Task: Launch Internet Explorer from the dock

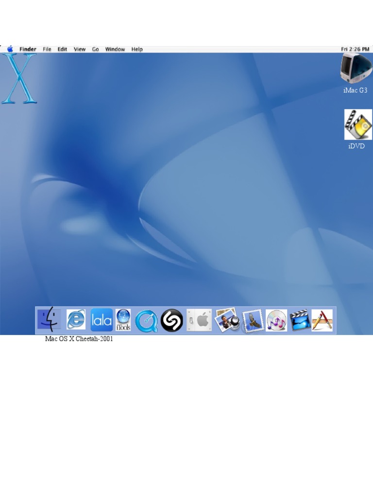Action: pyautogui.click(x=76, y=320)
